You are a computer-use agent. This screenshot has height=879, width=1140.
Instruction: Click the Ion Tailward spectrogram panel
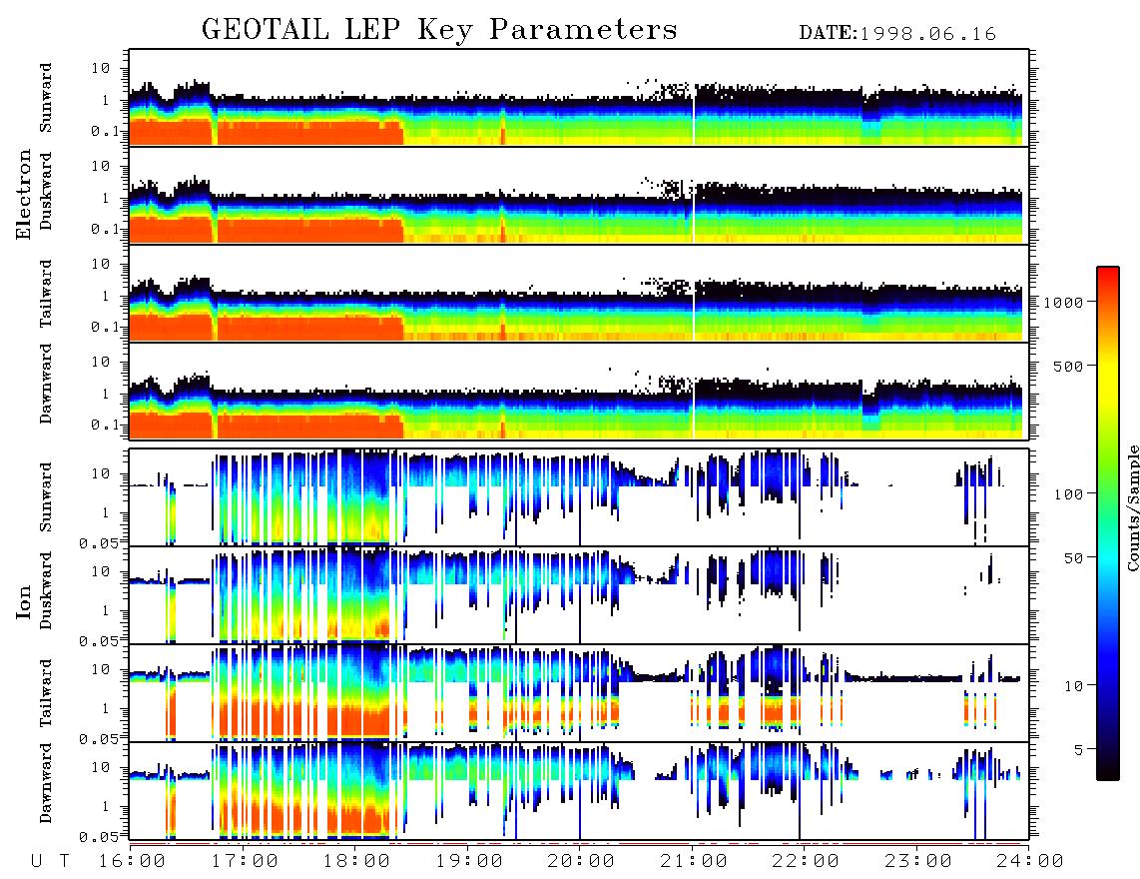[579, 693]
